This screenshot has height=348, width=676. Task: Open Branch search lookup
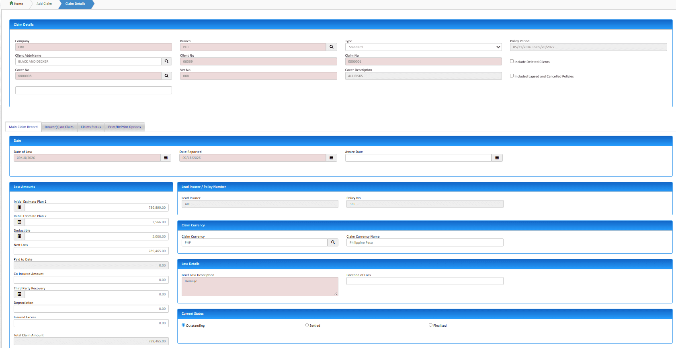point(332,47)
